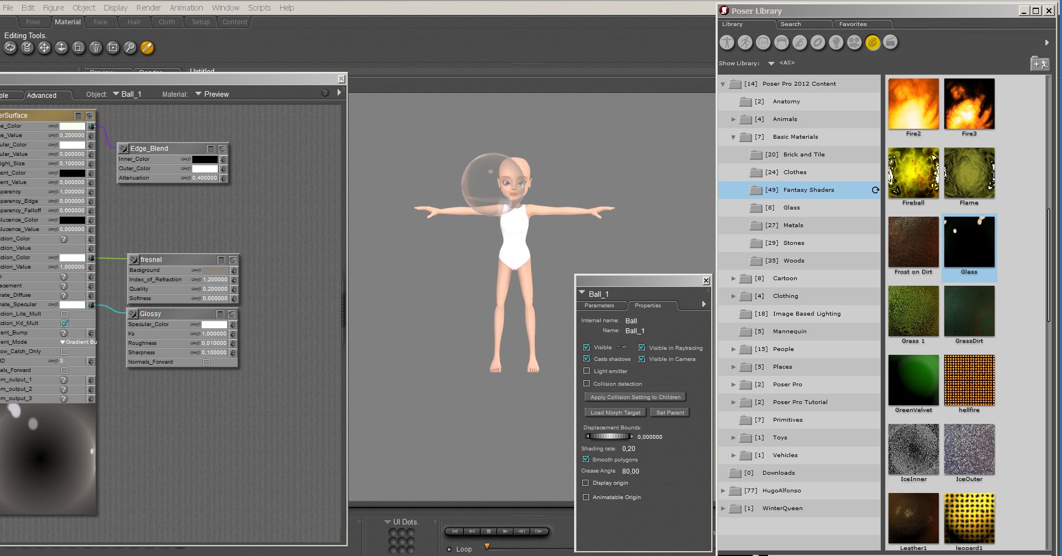Switch to the Parameters tab
The width and height of the screenshot is (1062, 556).
[600, 306]
